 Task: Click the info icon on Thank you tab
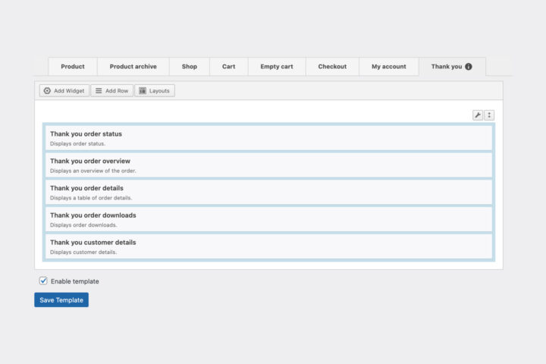point(468,67)
